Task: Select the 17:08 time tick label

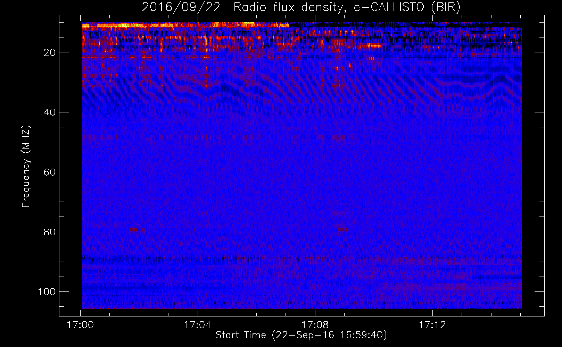Action: click(315, 325)
